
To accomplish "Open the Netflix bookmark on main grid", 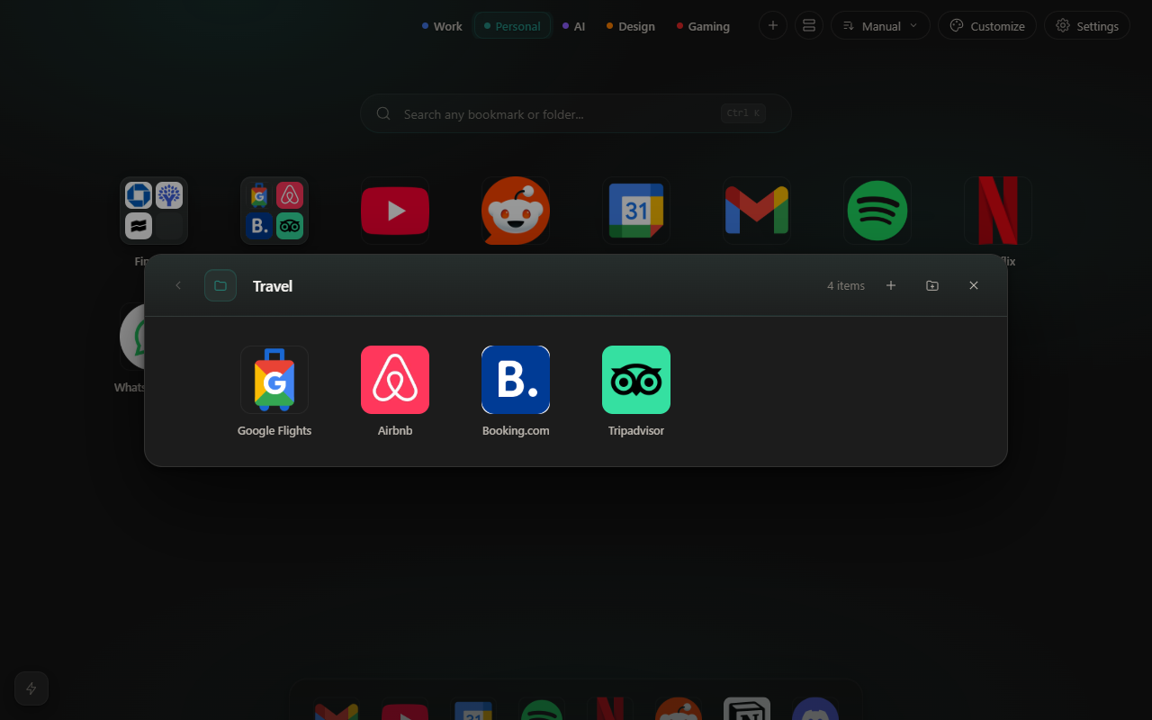I will (x=998, y=211).
